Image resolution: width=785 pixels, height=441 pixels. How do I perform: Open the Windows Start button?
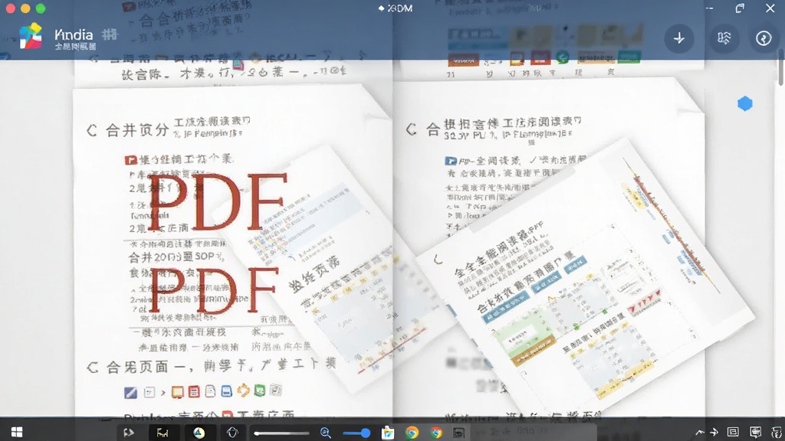tap(17, 433)
